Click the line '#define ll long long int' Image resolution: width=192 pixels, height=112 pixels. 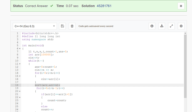[x=41, y=36]
